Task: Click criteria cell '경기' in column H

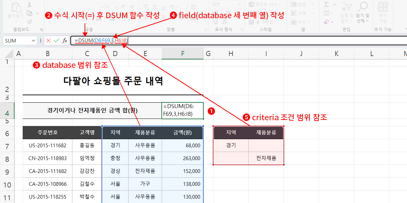Action: point(231,146)
